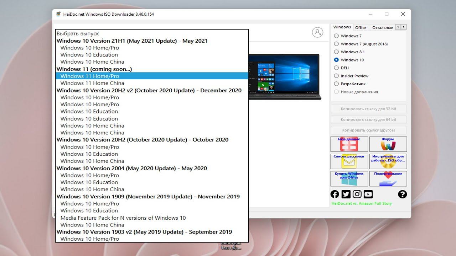The height and width of the screenshot is (256, 456).
Task: Click Windows 10 Version 1909 group header
Action: point(152,196)
